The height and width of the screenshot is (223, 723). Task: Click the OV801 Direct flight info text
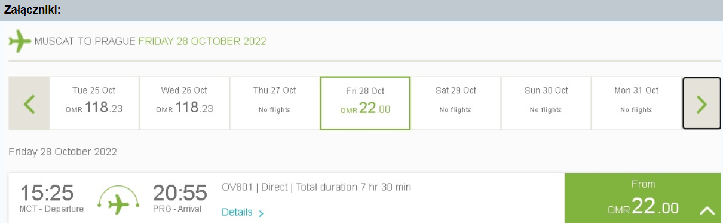pos(316,187)
